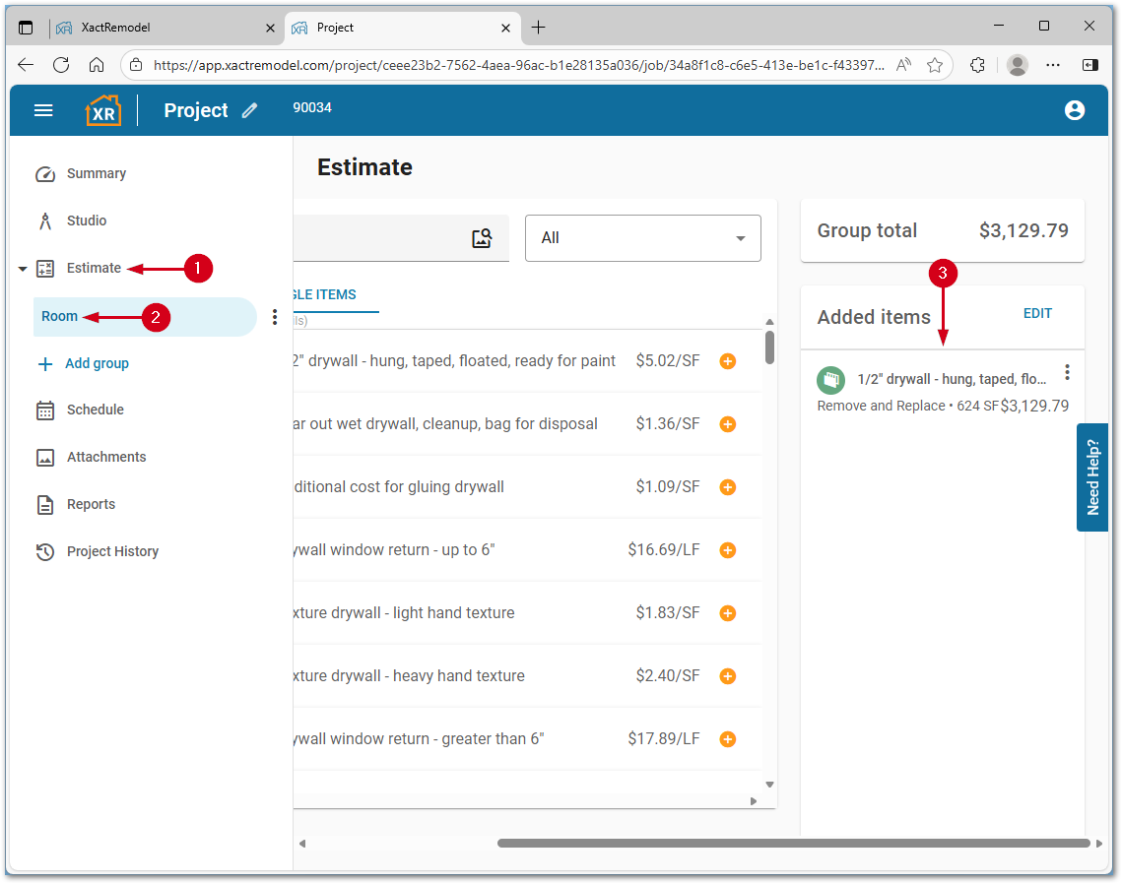The image size is (1122, 884).
Task: Open the Need Help side panel
Action: (x=1092, y=477)
